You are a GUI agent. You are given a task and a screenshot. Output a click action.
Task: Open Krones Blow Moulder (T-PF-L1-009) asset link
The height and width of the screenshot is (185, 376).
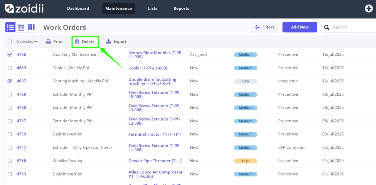[155, 55]
